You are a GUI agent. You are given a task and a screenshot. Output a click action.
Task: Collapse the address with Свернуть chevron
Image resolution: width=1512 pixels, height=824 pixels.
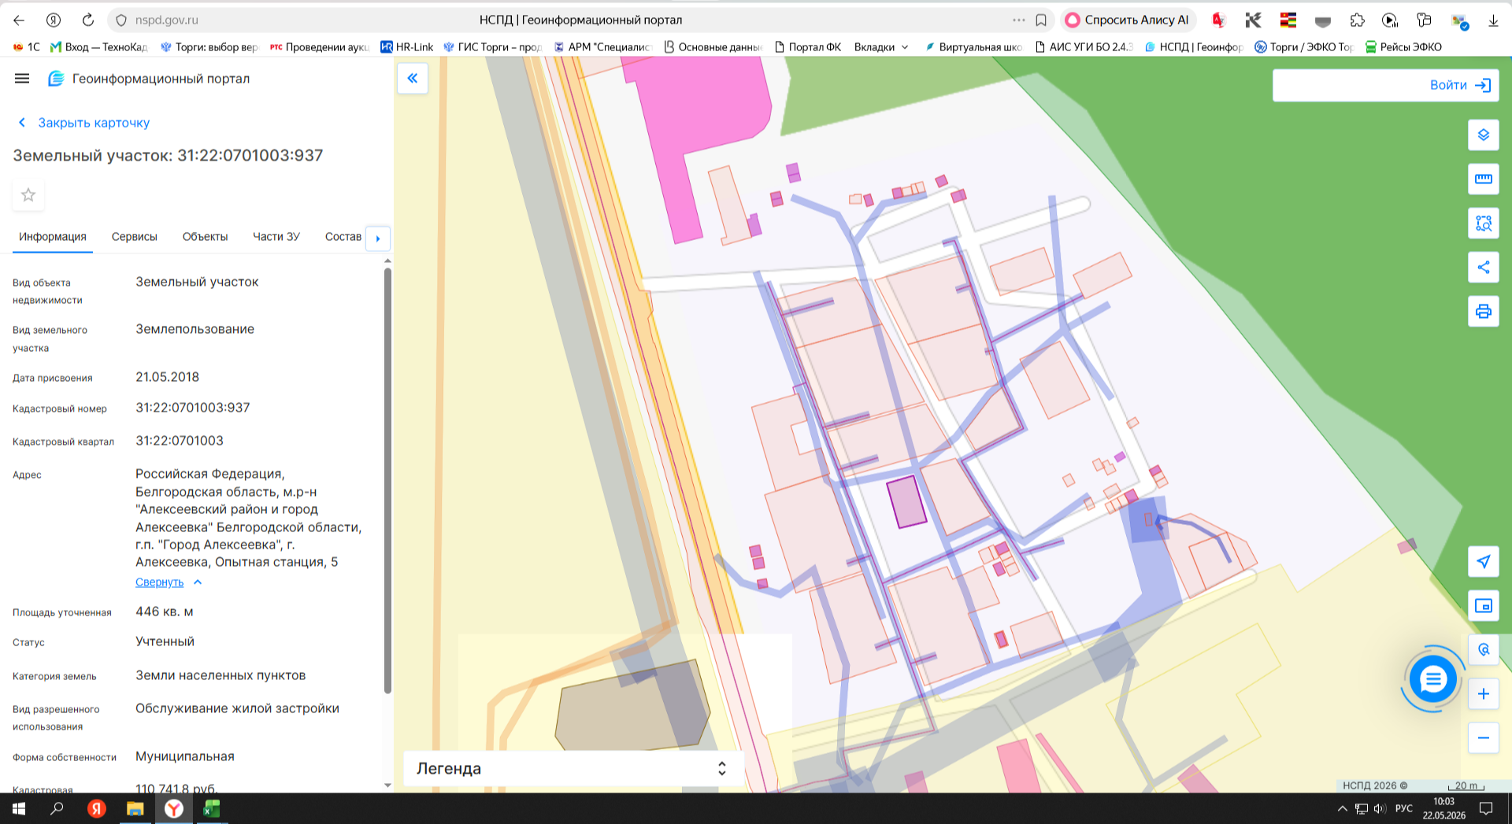click(x=198, y=582)
